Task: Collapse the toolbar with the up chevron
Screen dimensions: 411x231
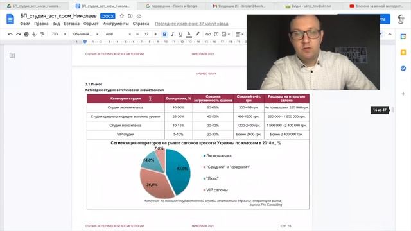Action: (390, 34)
